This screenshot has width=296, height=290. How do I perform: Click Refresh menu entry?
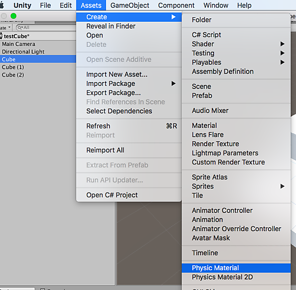pyautogui.click(x=129, y=126)
